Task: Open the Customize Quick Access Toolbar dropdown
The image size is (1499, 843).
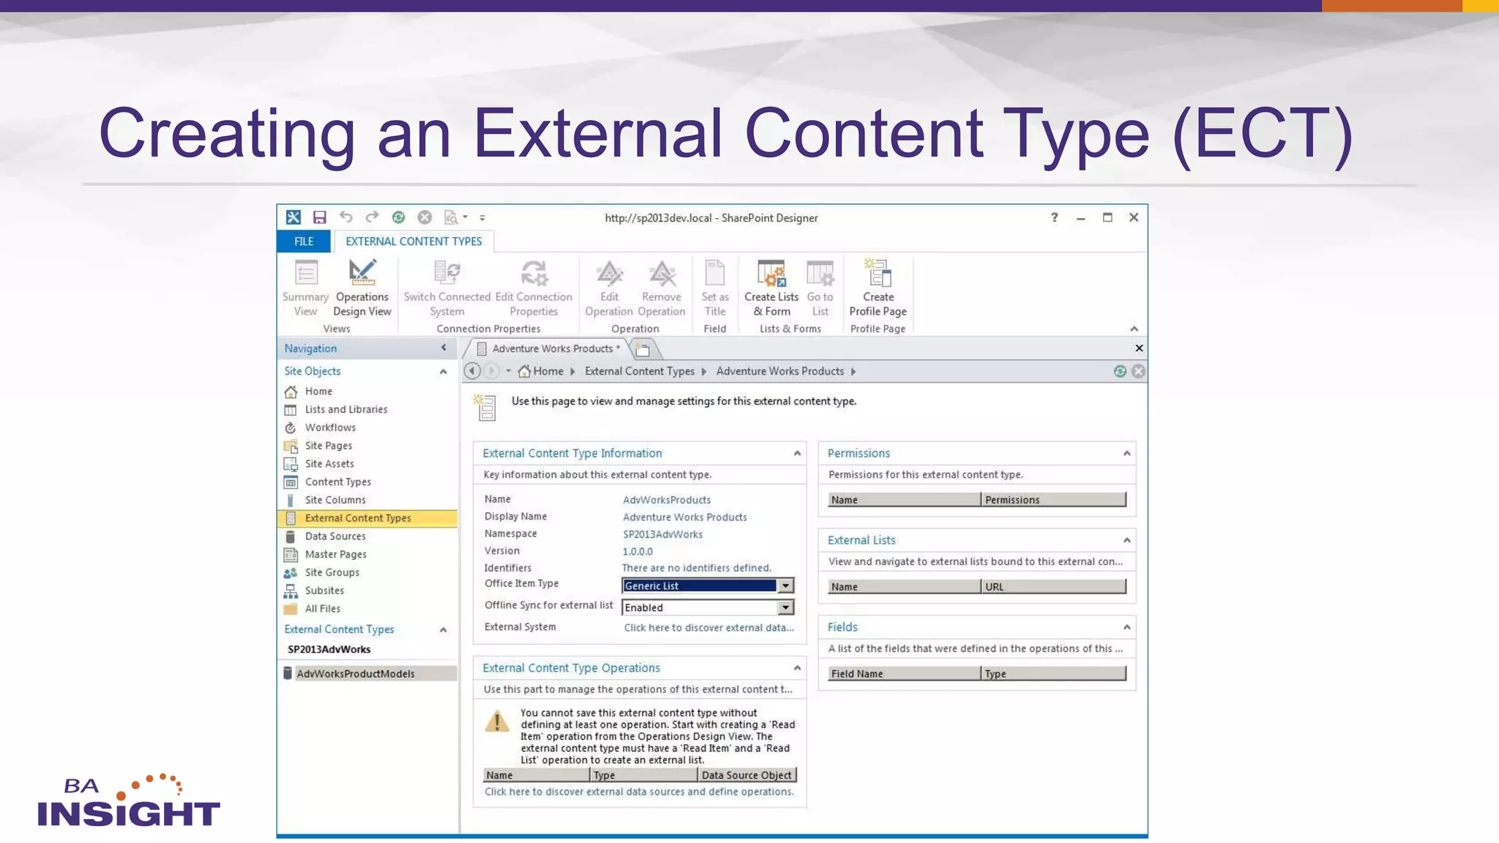Action: click(x=482, y=217)
